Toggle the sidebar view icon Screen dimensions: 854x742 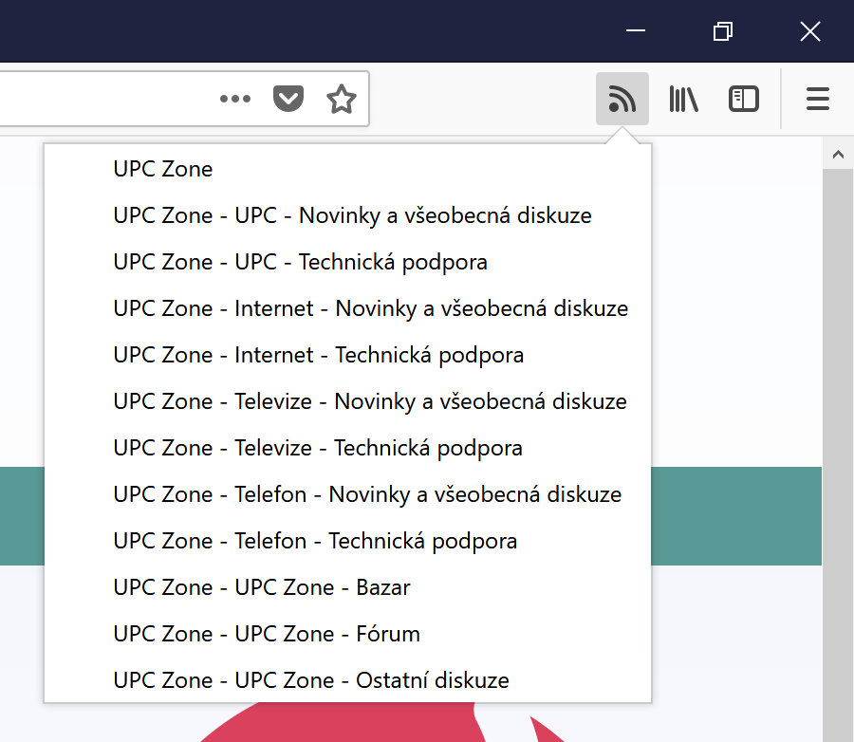[x=743, y=99]
